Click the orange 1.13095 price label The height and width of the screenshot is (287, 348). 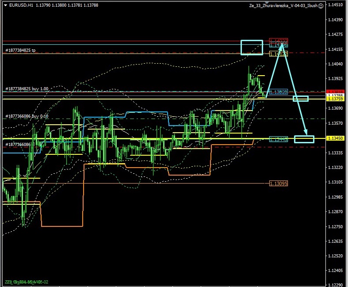[x=279, y=184]
